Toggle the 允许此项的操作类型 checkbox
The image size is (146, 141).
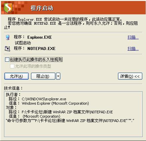point(12,66)
